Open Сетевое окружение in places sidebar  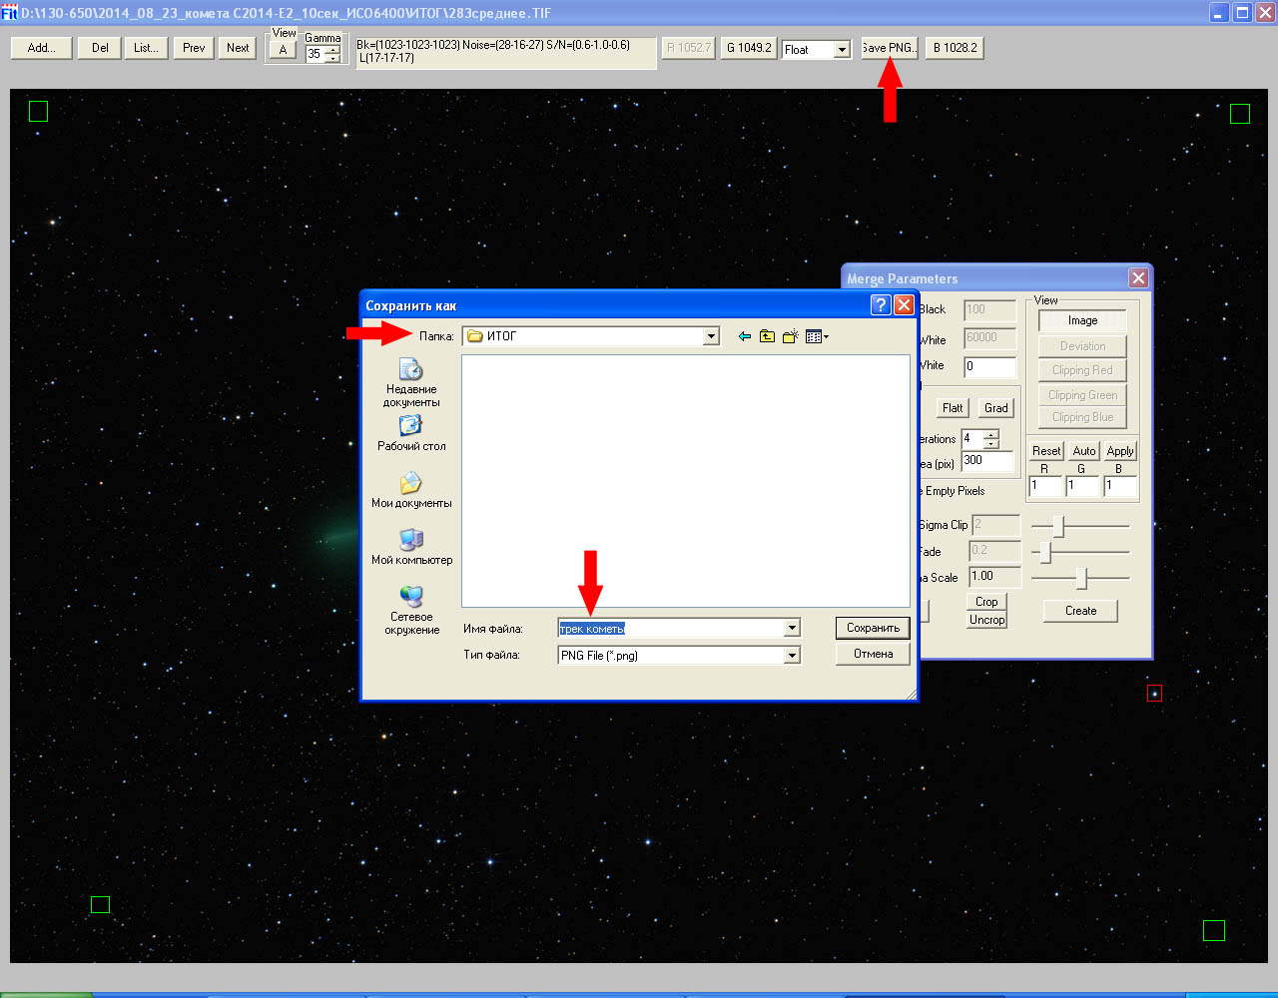[x=411, y=609]
